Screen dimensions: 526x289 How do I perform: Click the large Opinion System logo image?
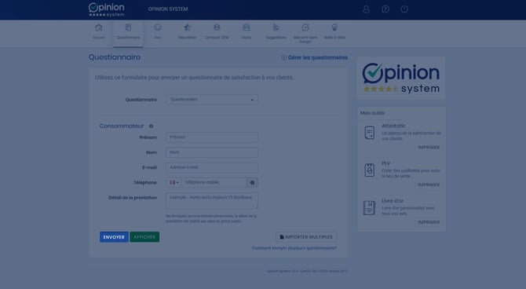click(x=401, y=78)
